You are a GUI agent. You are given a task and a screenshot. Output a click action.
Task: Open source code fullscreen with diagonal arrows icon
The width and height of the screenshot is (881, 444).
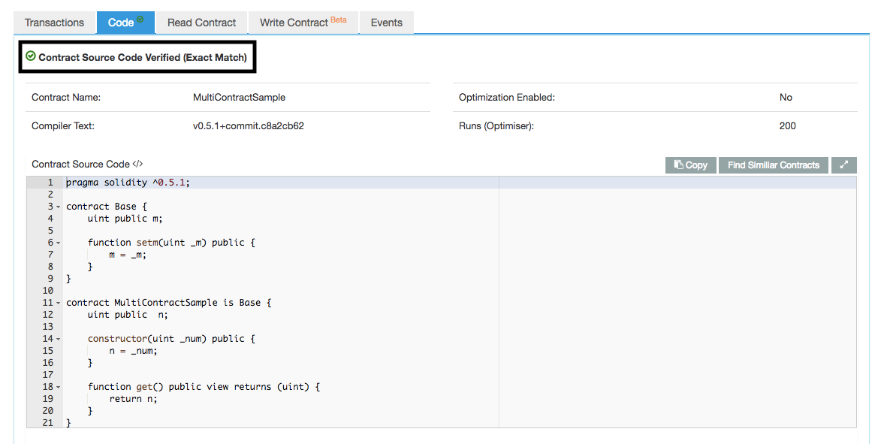click(843, 165)
